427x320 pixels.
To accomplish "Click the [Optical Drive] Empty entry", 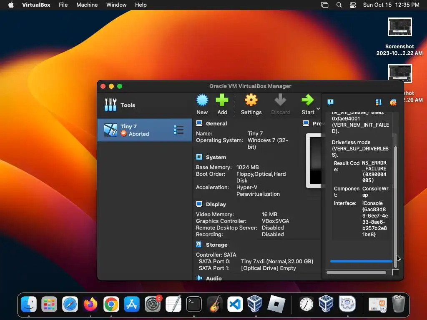I will tap(269, 268).
